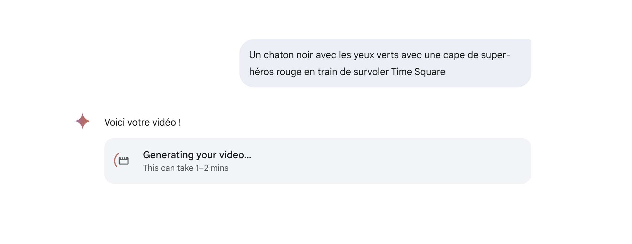Click the words "Time Square" in the prompt

point(418,72)
